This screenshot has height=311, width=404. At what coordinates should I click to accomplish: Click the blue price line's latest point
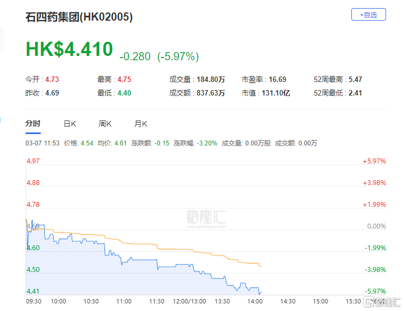pos(261,293)
